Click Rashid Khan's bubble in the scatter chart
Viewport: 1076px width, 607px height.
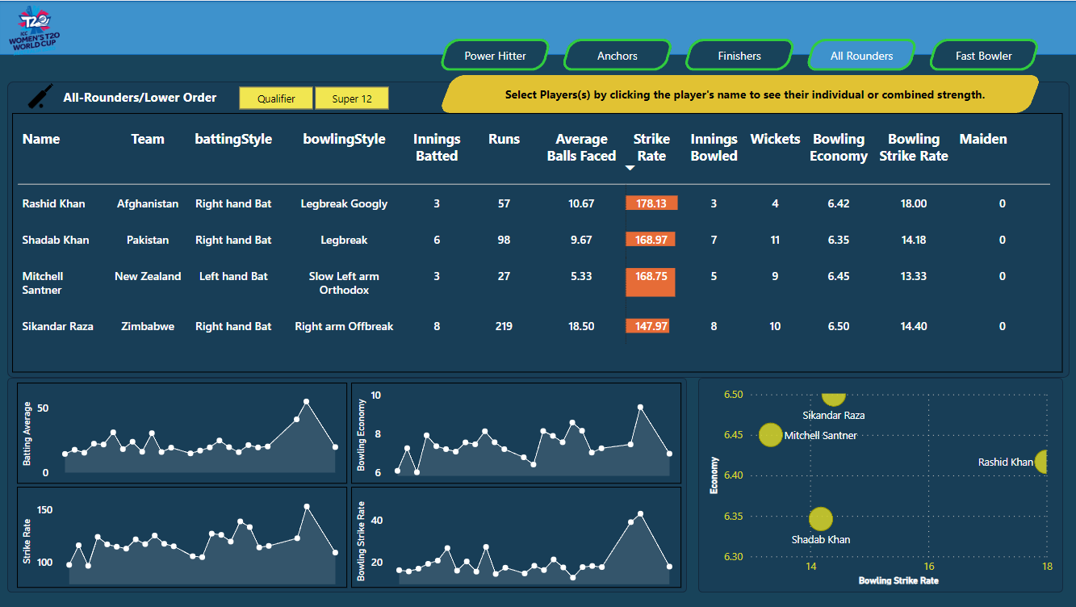[1042, 462]
